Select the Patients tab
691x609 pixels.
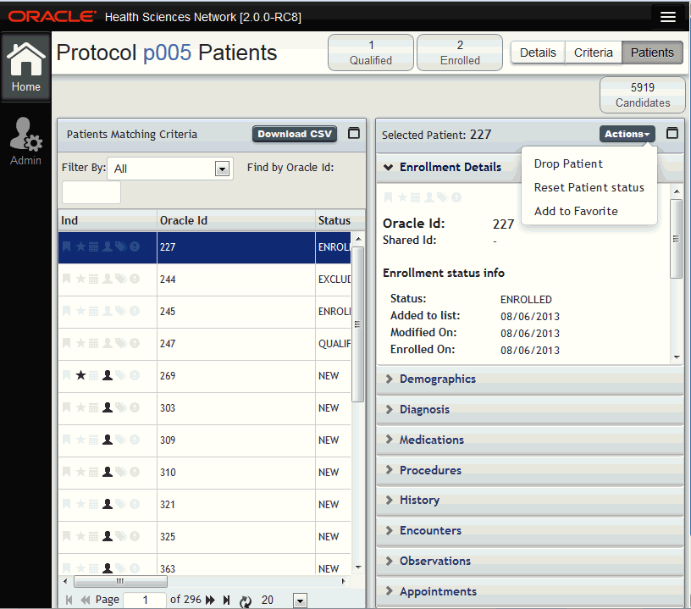[x=652, y=53]
